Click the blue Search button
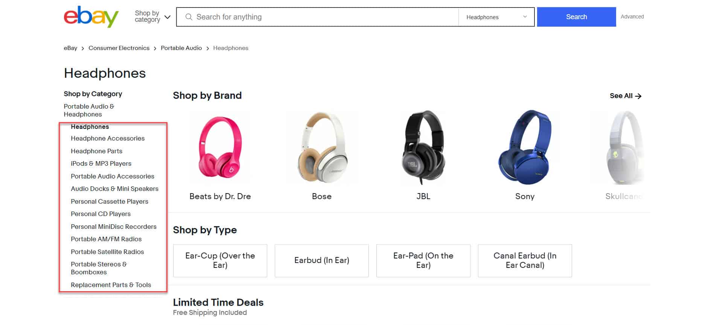Screen dimensions: 714x325 point(576,17)
